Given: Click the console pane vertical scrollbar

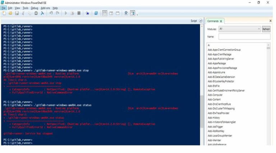Looking at the screenshot, I should click(202, 84).
